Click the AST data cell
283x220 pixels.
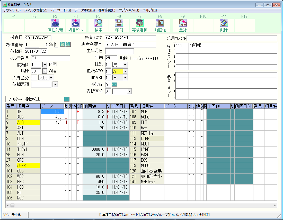(52, 128)
